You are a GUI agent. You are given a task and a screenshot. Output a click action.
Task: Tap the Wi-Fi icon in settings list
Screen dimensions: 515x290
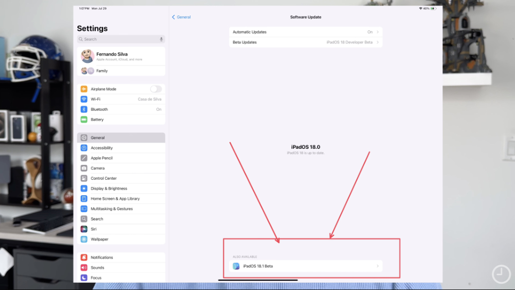coord(84,99)
